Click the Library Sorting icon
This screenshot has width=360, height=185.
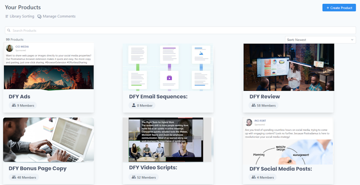click(7, 17)
